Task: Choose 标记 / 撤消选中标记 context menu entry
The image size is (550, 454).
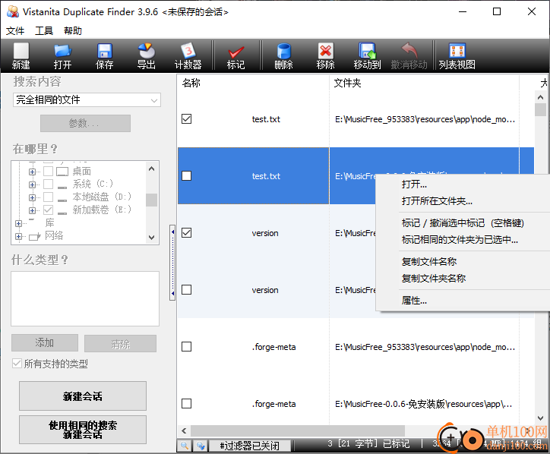Action: [x=463, y=223]
